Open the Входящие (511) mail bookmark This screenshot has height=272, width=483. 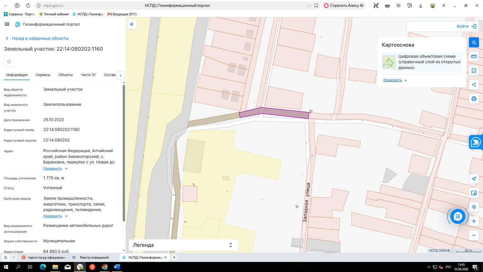[x=122, y=14]
